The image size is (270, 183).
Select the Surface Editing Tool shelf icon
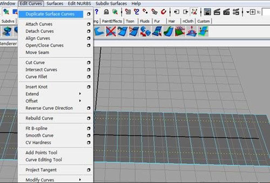(203, 31)
